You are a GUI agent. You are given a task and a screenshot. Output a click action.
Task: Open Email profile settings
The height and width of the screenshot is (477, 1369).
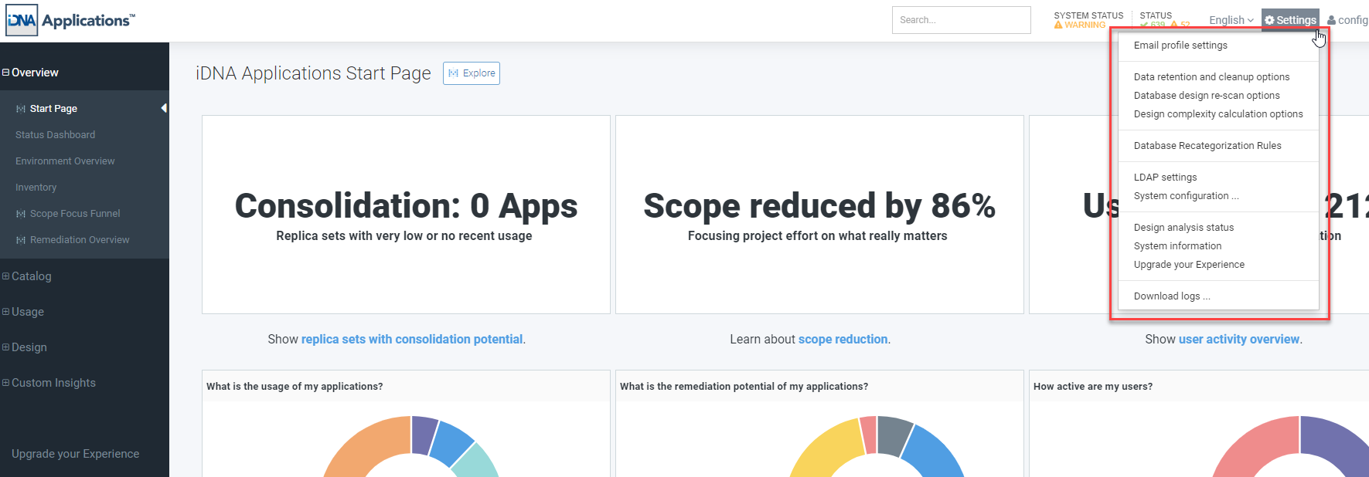[x=1180, y=46]
